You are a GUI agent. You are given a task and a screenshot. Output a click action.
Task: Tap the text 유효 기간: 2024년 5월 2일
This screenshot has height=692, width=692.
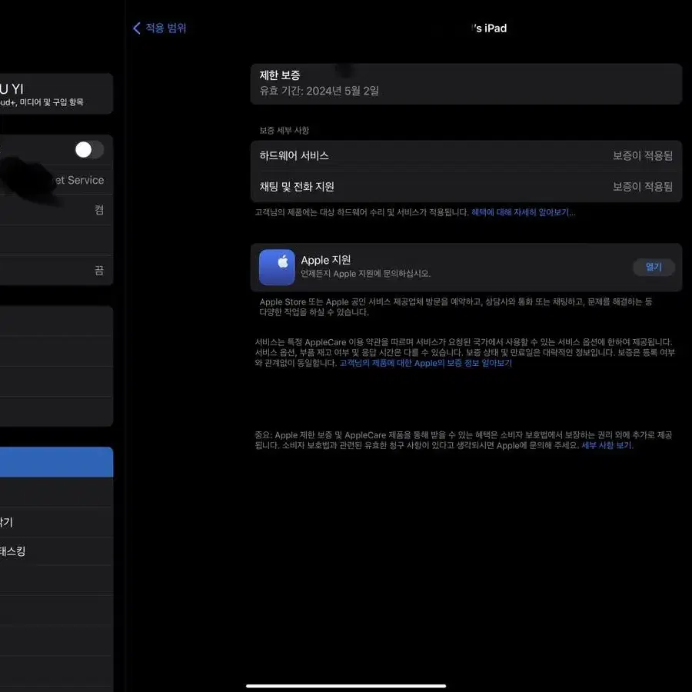click(x=319, y=91)
